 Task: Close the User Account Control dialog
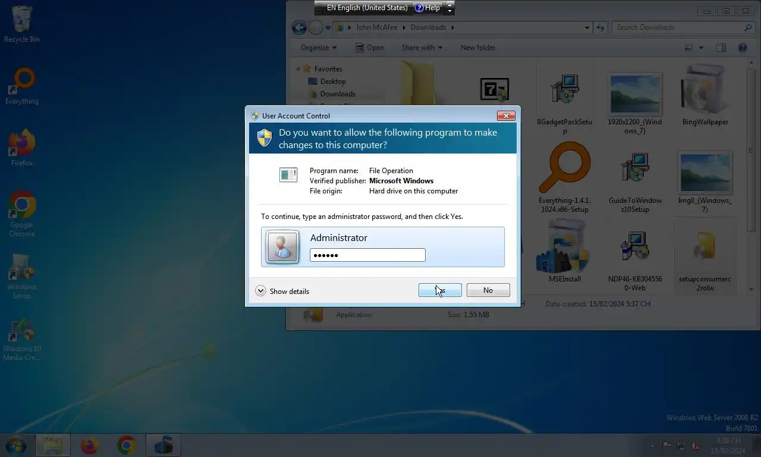point(505,115)
